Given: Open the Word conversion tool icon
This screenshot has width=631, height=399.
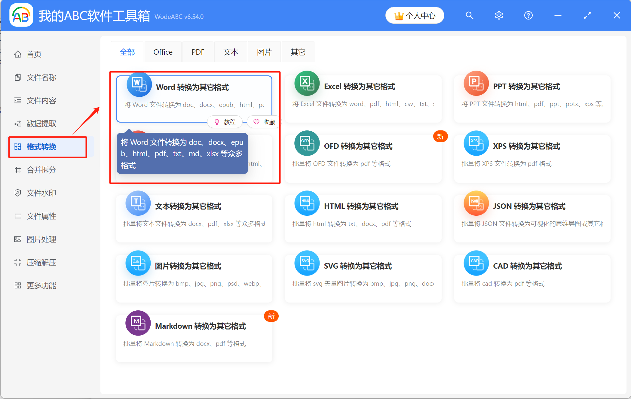Looking at the screenshot, I should click(138, 84).
